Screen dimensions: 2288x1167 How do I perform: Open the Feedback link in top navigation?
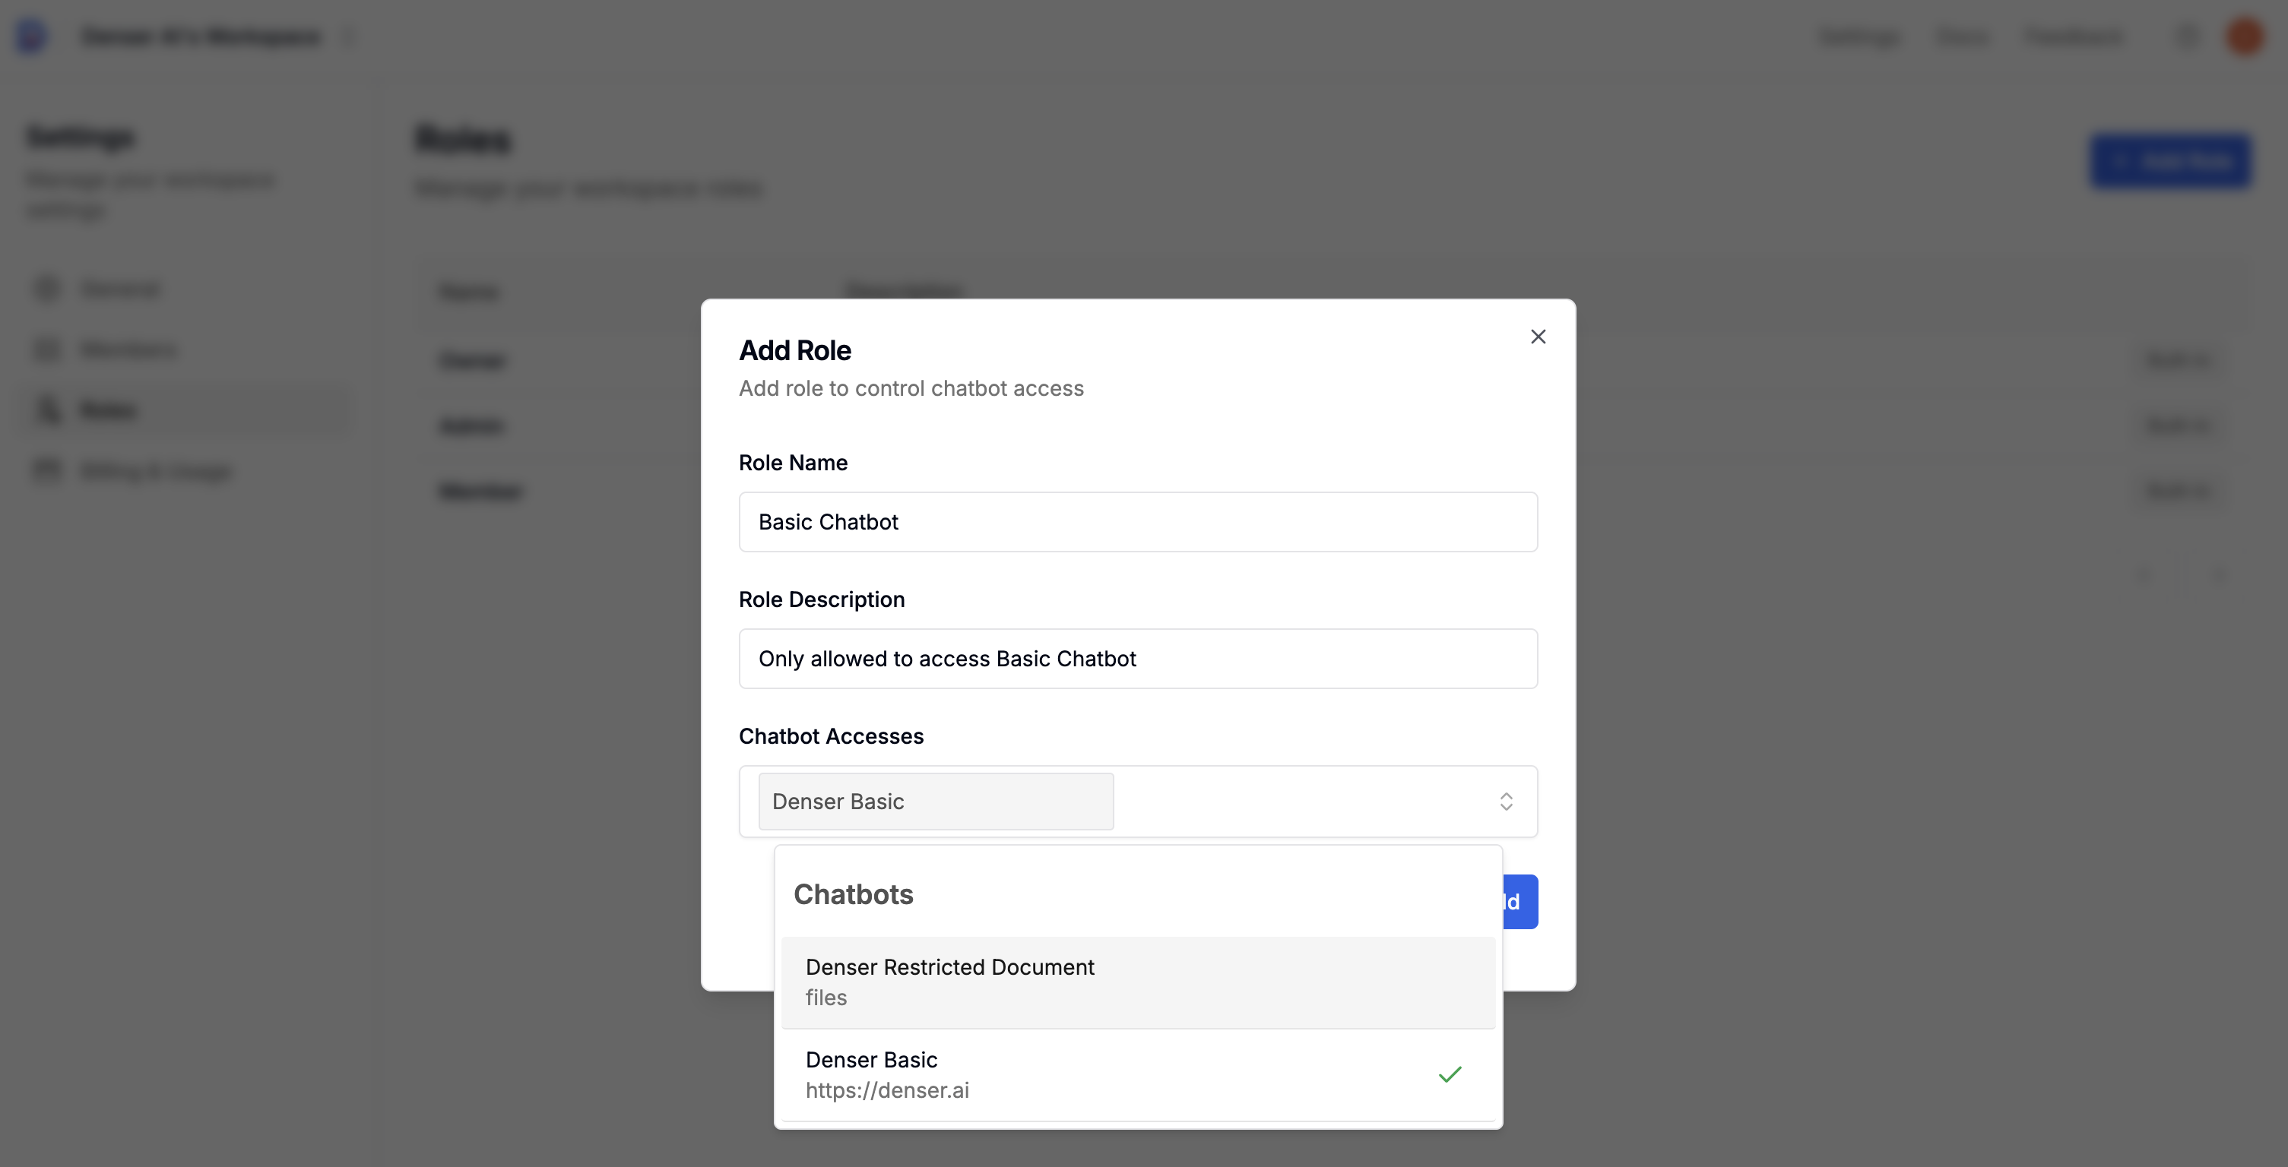pos(2073,36)
